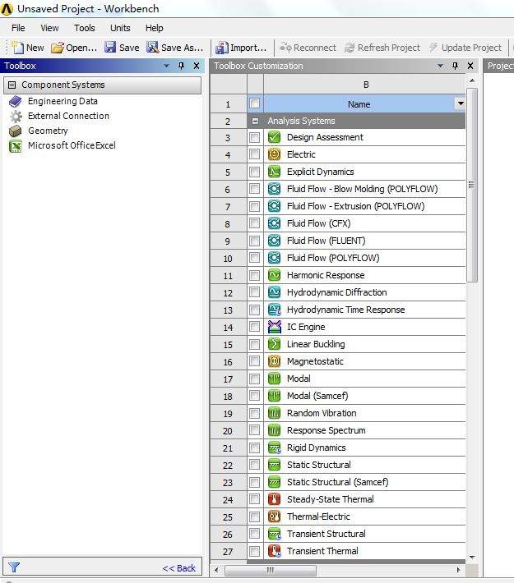The image size is (514, 583).
Task: Collapse the Component Systems group
Action: (x=12, y=85)
